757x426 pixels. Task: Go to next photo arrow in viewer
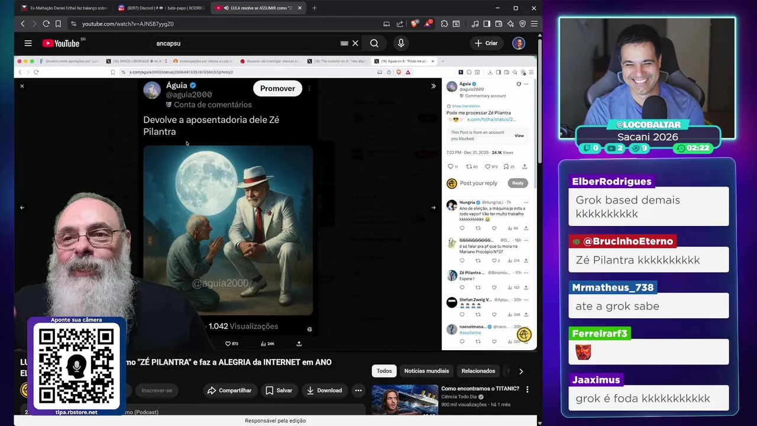[434, 208]
